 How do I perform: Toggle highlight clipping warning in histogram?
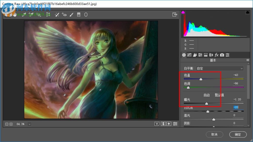coord(247,12)
